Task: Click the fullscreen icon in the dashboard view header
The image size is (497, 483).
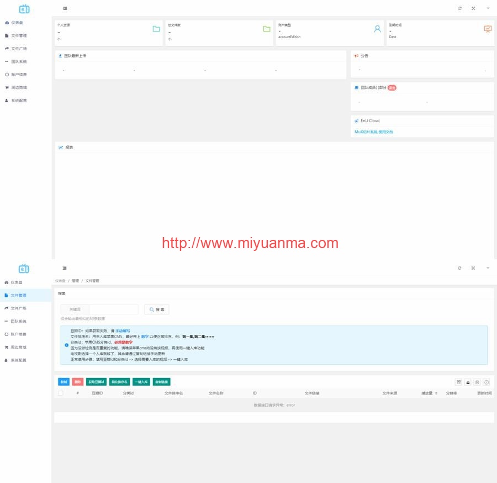Action: (x=473, y=8)
